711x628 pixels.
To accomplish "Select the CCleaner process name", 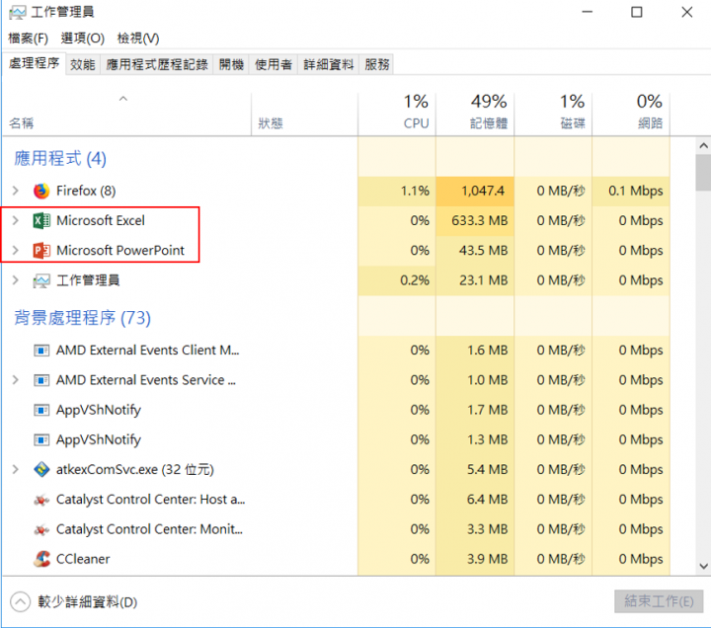I will [x=83, y=559].
